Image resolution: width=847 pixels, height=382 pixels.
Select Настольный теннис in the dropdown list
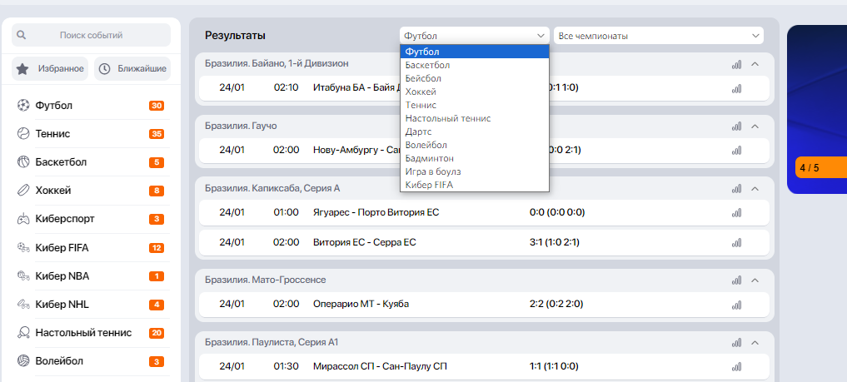pyautogui.click(x=474, y=118)
